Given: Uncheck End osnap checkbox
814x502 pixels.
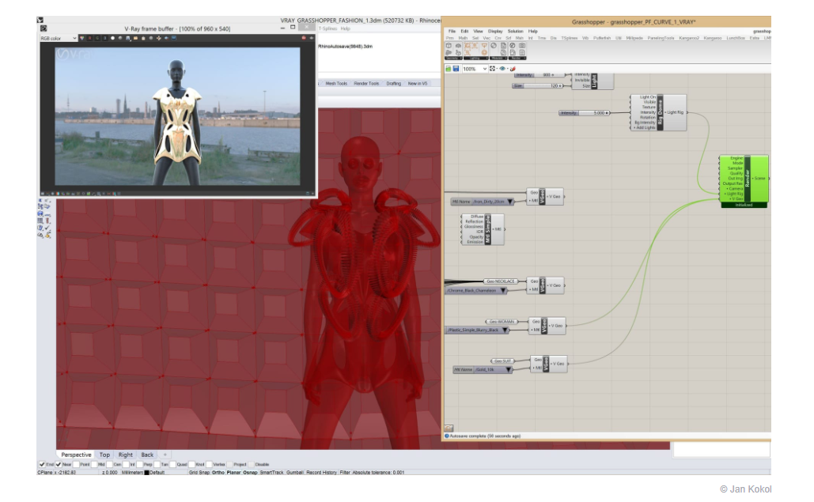Looking at the screenshot, I should [42, 464].
